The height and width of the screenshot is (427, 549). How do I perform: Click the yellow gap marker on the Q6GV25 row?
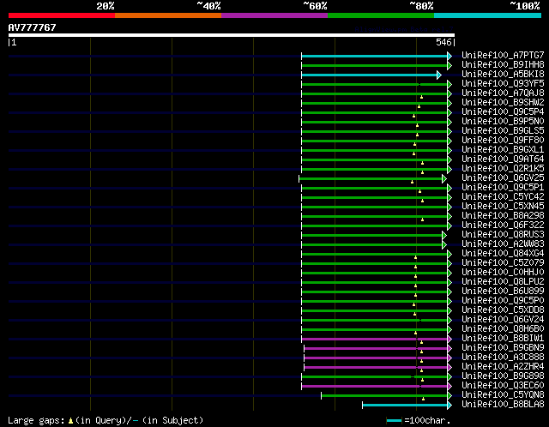click(412, 182)
